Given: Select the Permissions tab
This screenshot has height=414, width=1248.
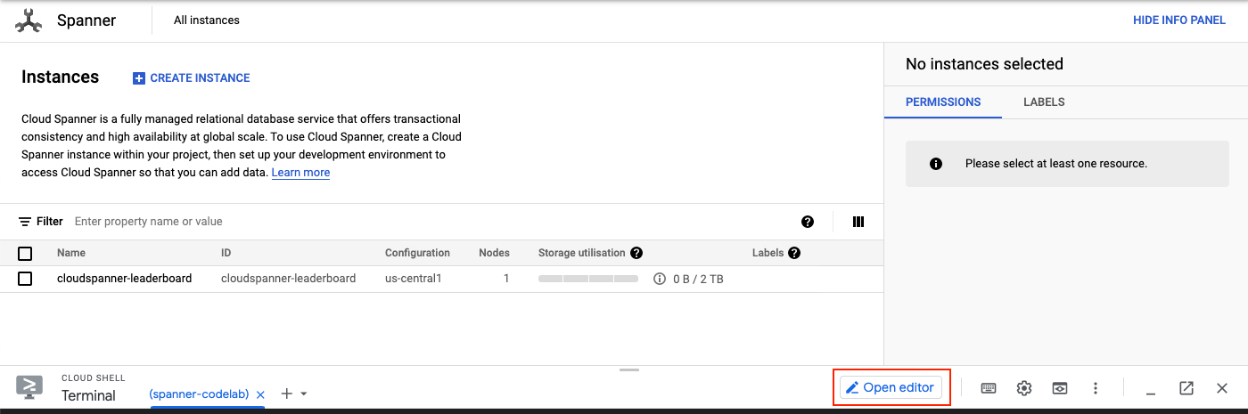Looking at the screenshot, I should (943, 101).
